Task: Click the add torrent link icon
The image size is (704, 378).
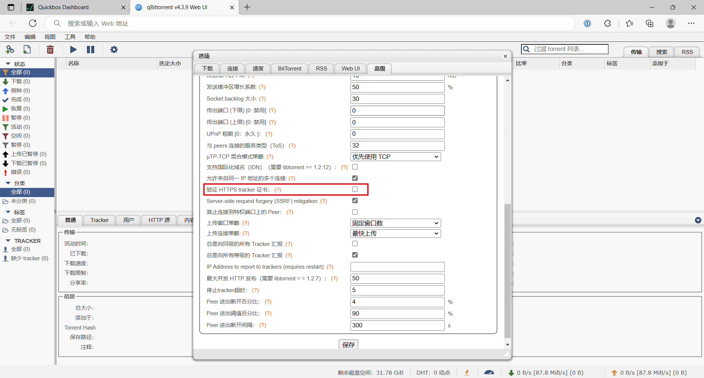Action: 10,50
